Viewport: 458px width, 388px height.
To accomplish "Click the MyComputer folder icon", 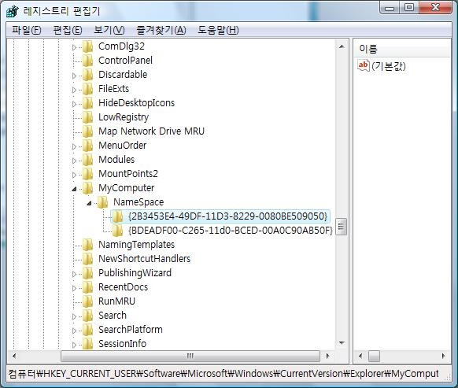I will (87, 188).
